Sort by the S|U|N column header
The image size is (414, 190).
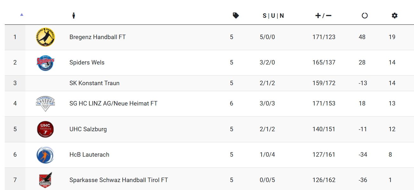[273, 16]
